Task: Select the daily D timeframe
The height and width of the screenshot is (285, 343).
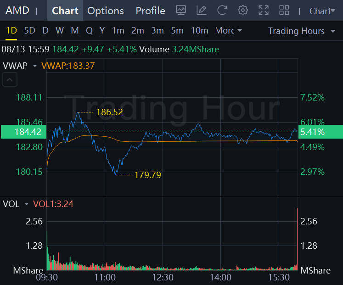Action: pyautogui.click(x=45, y=31)
